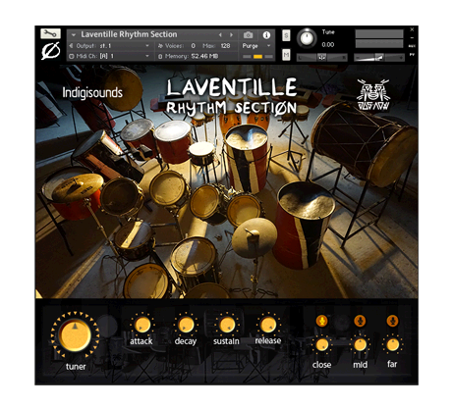Solo the instrument with the S button
This screenshot has width=452, height=408.
pyautogui.click(x=286, y=35)
